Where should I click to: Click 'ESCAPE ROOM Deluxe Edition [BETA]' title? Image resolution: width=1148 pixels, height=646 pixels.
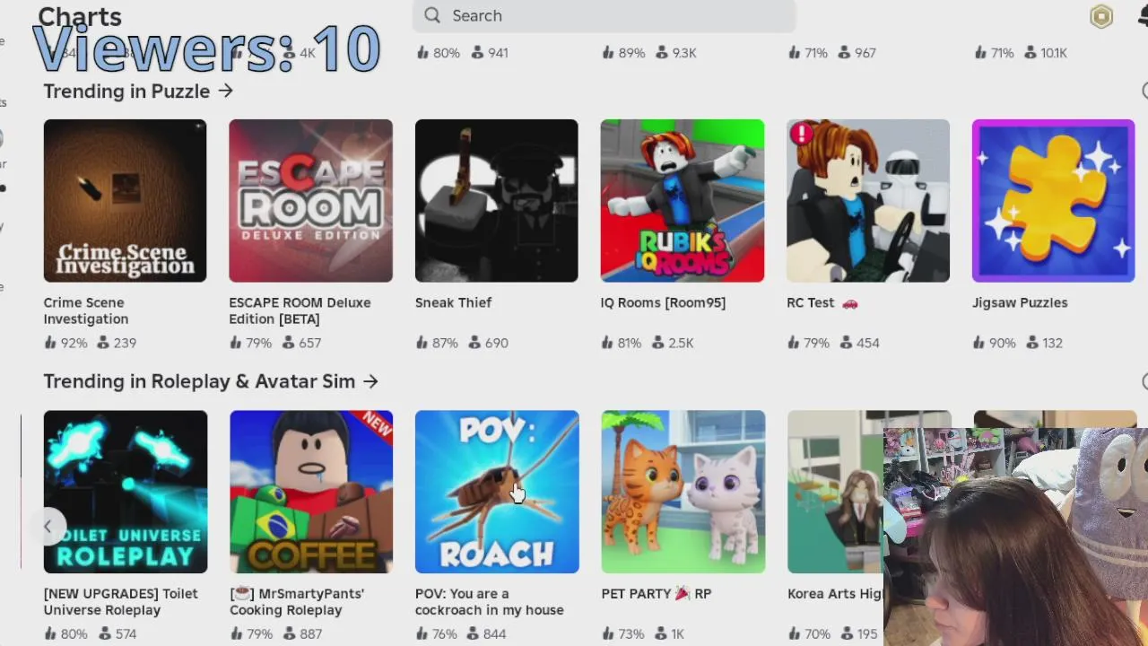click(x=300, y=310)
